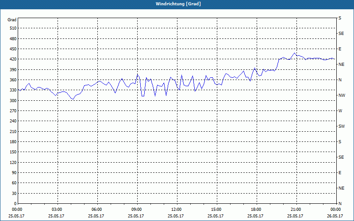Select the S compass label at 180 level

(x=340, y=141)
